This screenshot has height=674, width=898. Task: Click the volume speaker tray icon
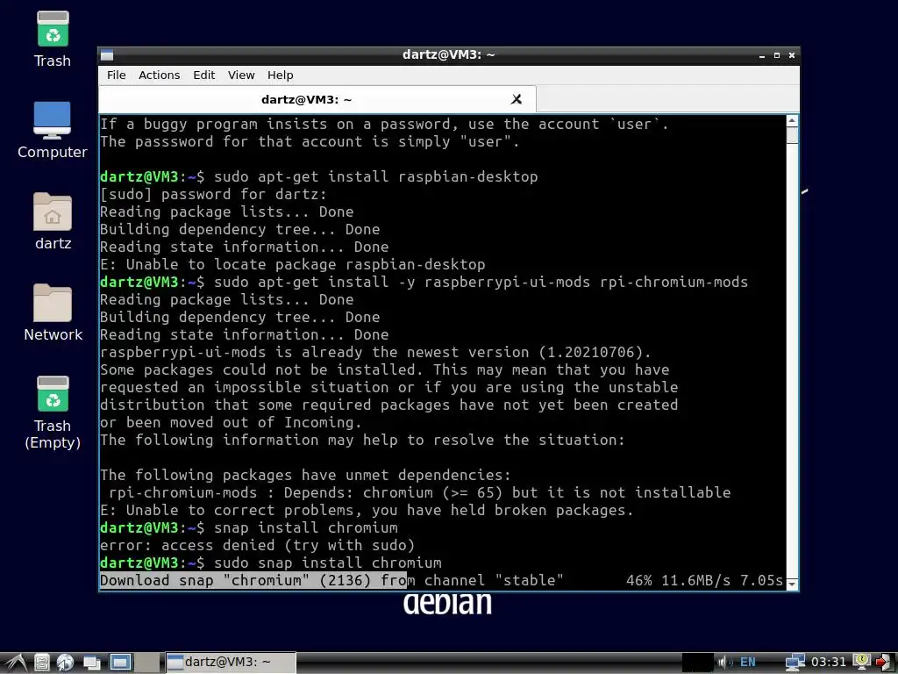click(724, 663)
